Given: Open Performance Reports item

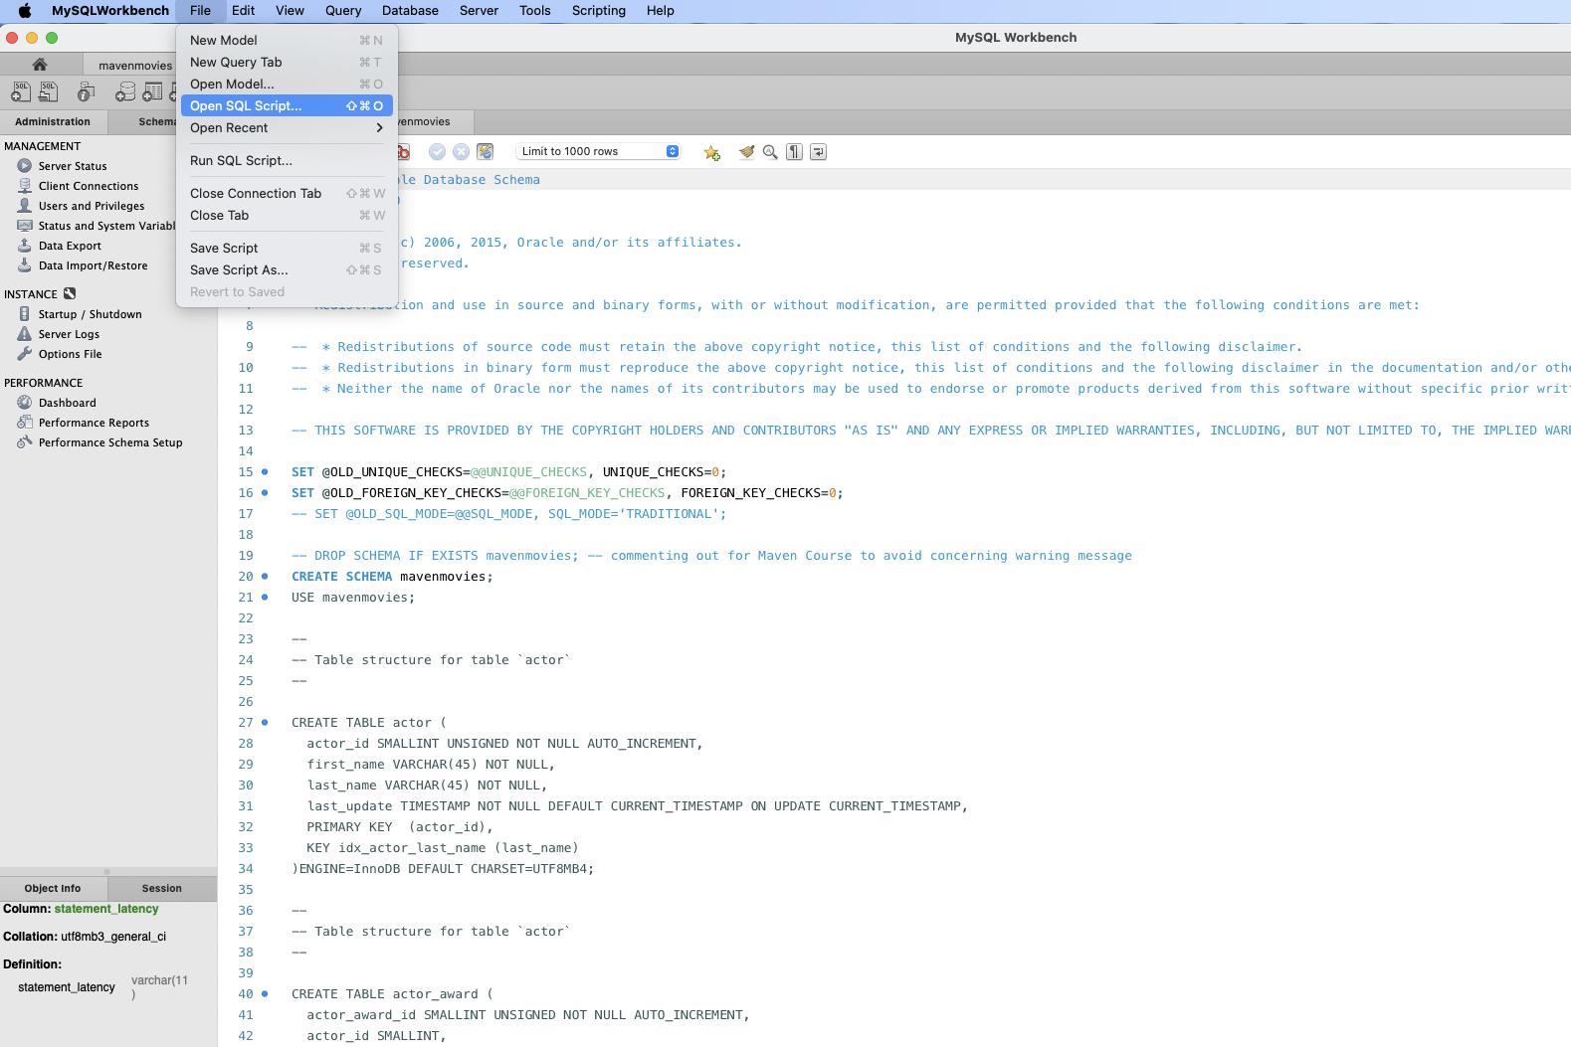Looking at the screenshot, I should (94, 423).
